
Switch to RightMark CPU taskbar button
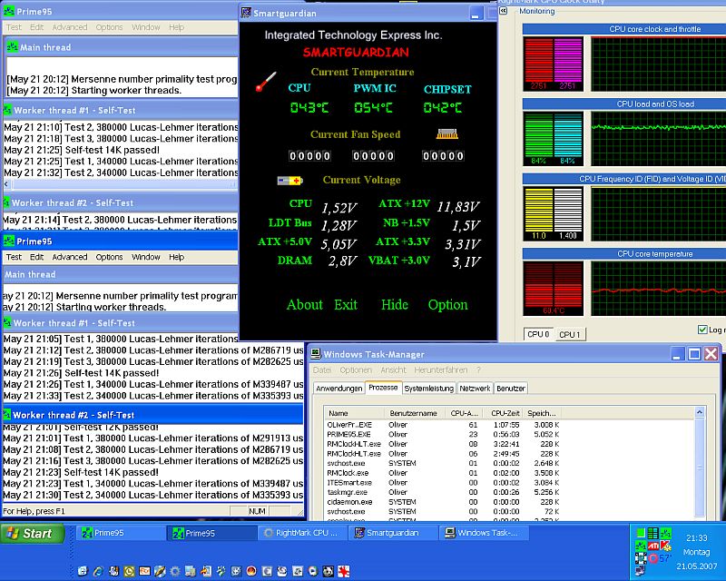pyautogui.click(x=303, y=533)
